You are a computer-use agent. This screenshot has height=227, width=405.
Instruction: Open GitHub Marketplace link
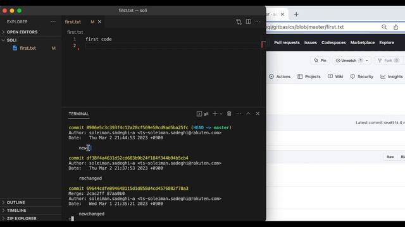coord(363,43)
